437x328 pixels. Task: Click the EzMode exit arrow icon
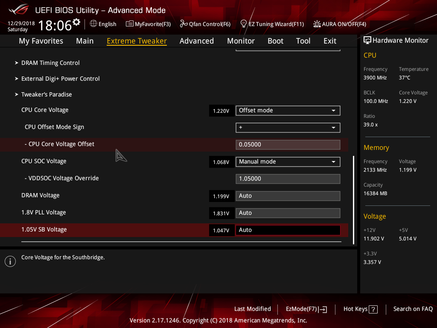coord(323,309)
